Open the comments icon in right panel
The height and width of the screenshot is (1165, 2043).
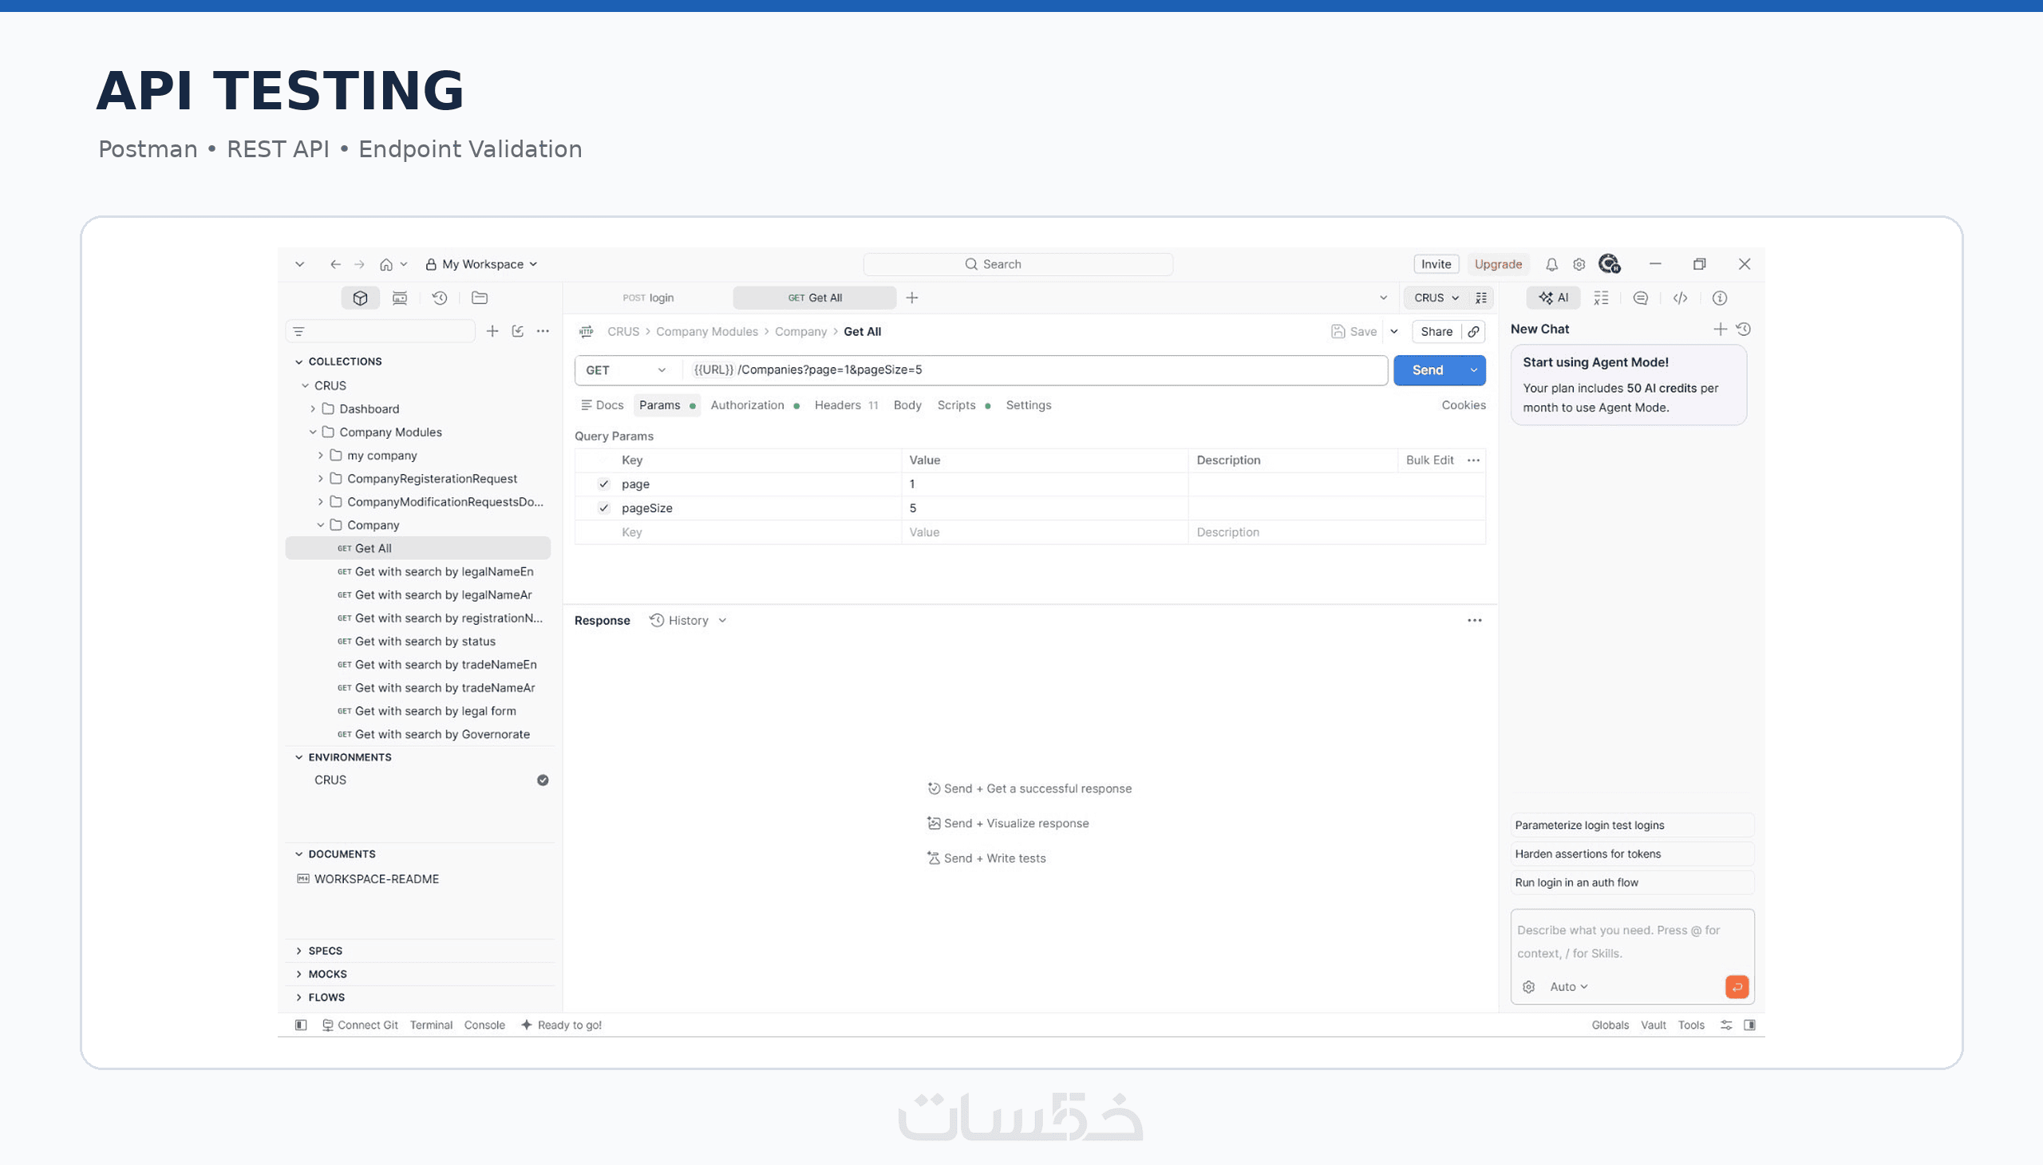tap(1640, 298)
